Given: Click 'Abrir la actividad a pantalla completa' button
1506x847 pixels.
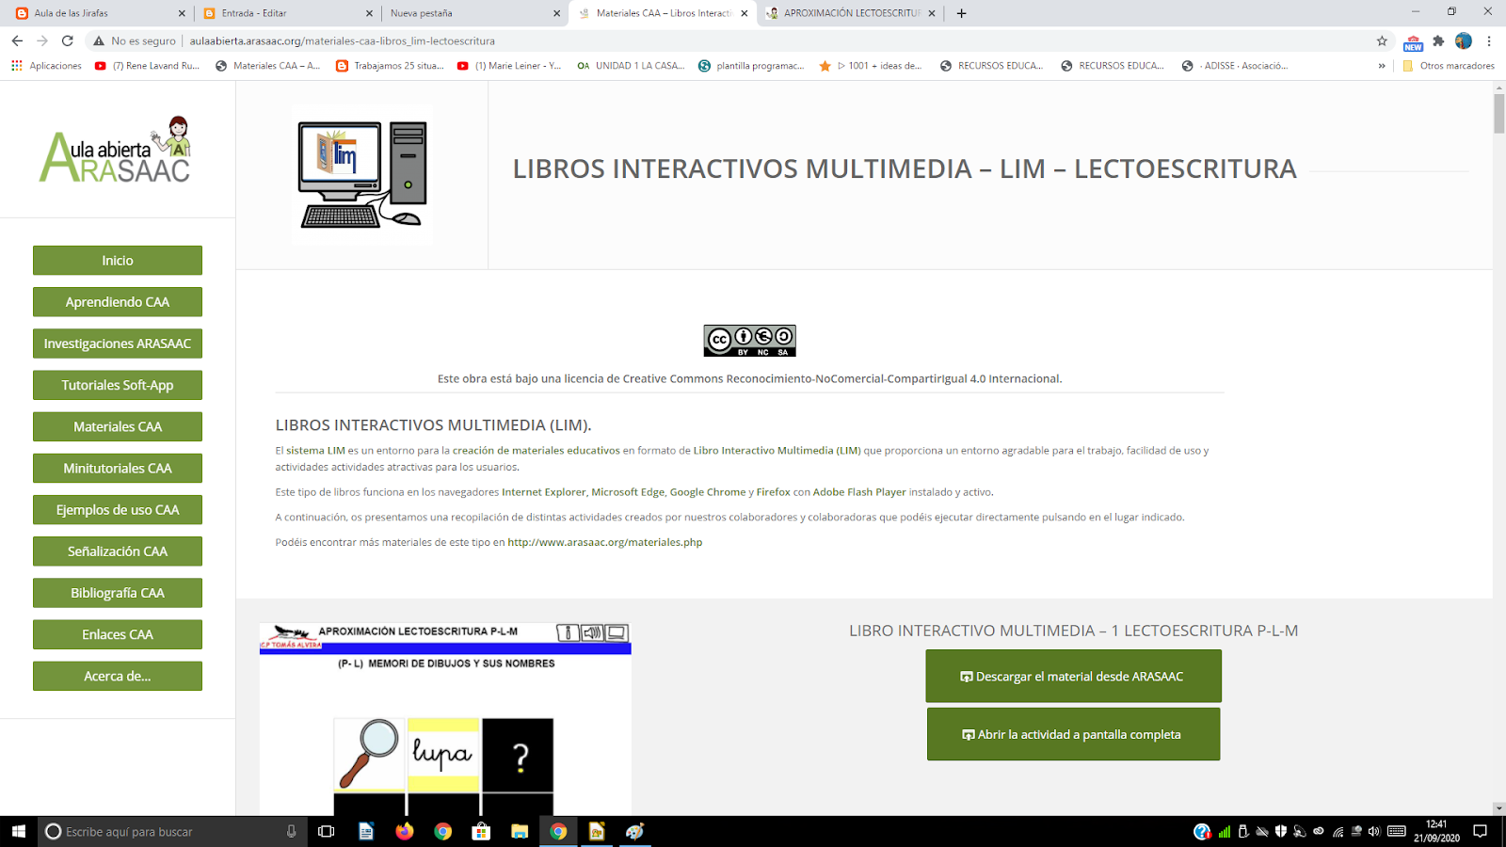Looking at the screenshot, I should 1073,734.
